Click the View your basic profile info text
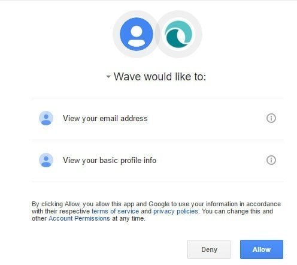Screen dimensions: 297x265 pos(110,161)
